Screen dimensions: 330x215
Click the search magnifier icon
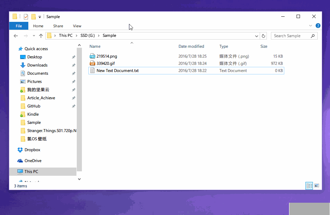click(313, 36)
